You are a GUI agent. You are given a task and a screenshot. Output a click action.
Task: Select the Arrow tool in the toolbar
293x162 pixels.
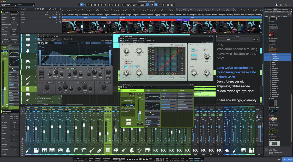click(x=82, y=5)
